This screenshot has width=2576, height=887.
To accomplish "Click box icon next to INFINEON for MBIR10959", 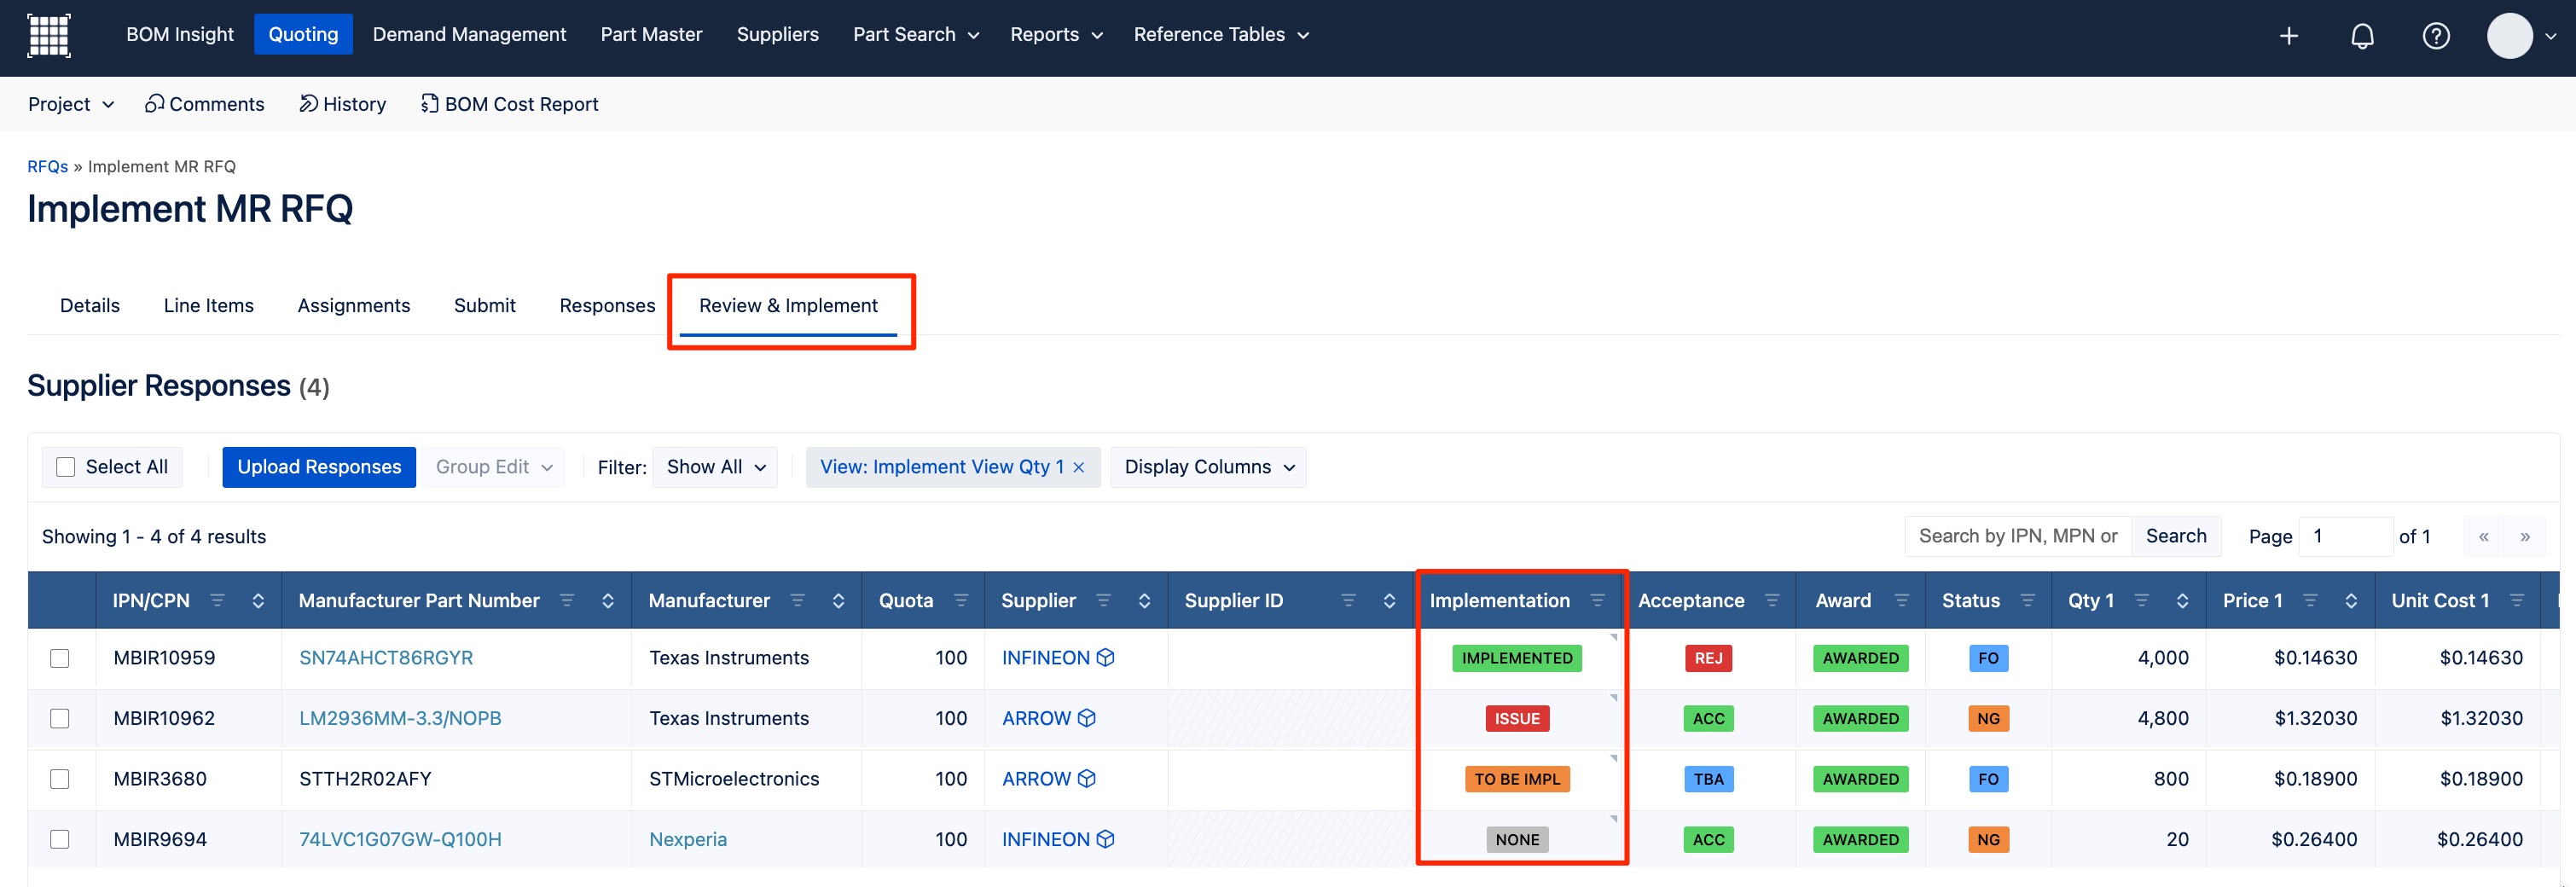I will point(1105,657).
